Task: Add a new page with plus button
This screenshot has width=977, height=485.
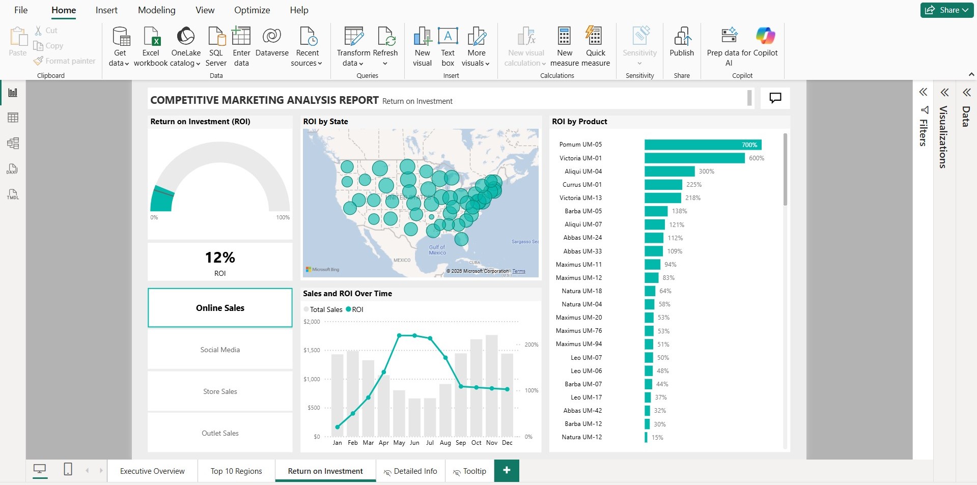Action: [x=507, y=471]
